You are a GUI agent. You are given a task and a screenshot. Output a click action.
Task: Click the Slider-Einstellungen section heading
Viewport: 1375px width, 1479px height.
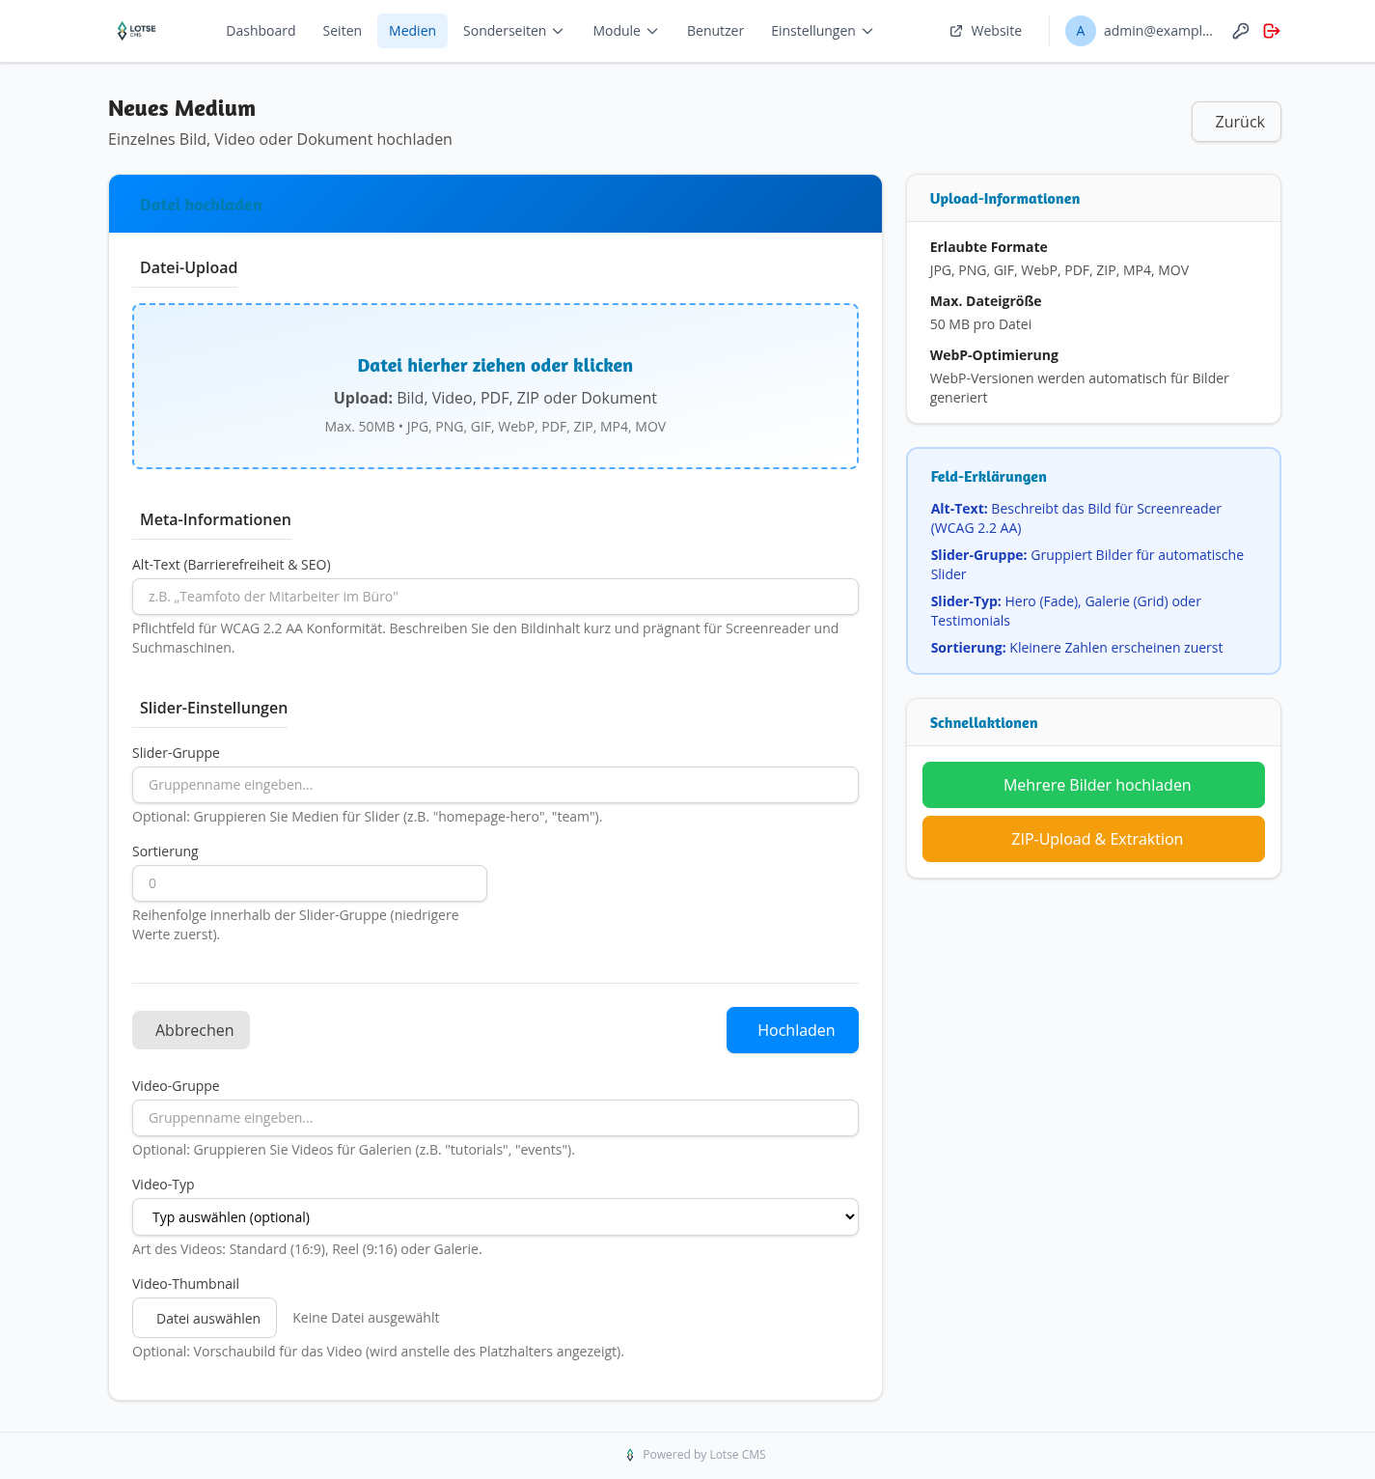coord(213,708)
